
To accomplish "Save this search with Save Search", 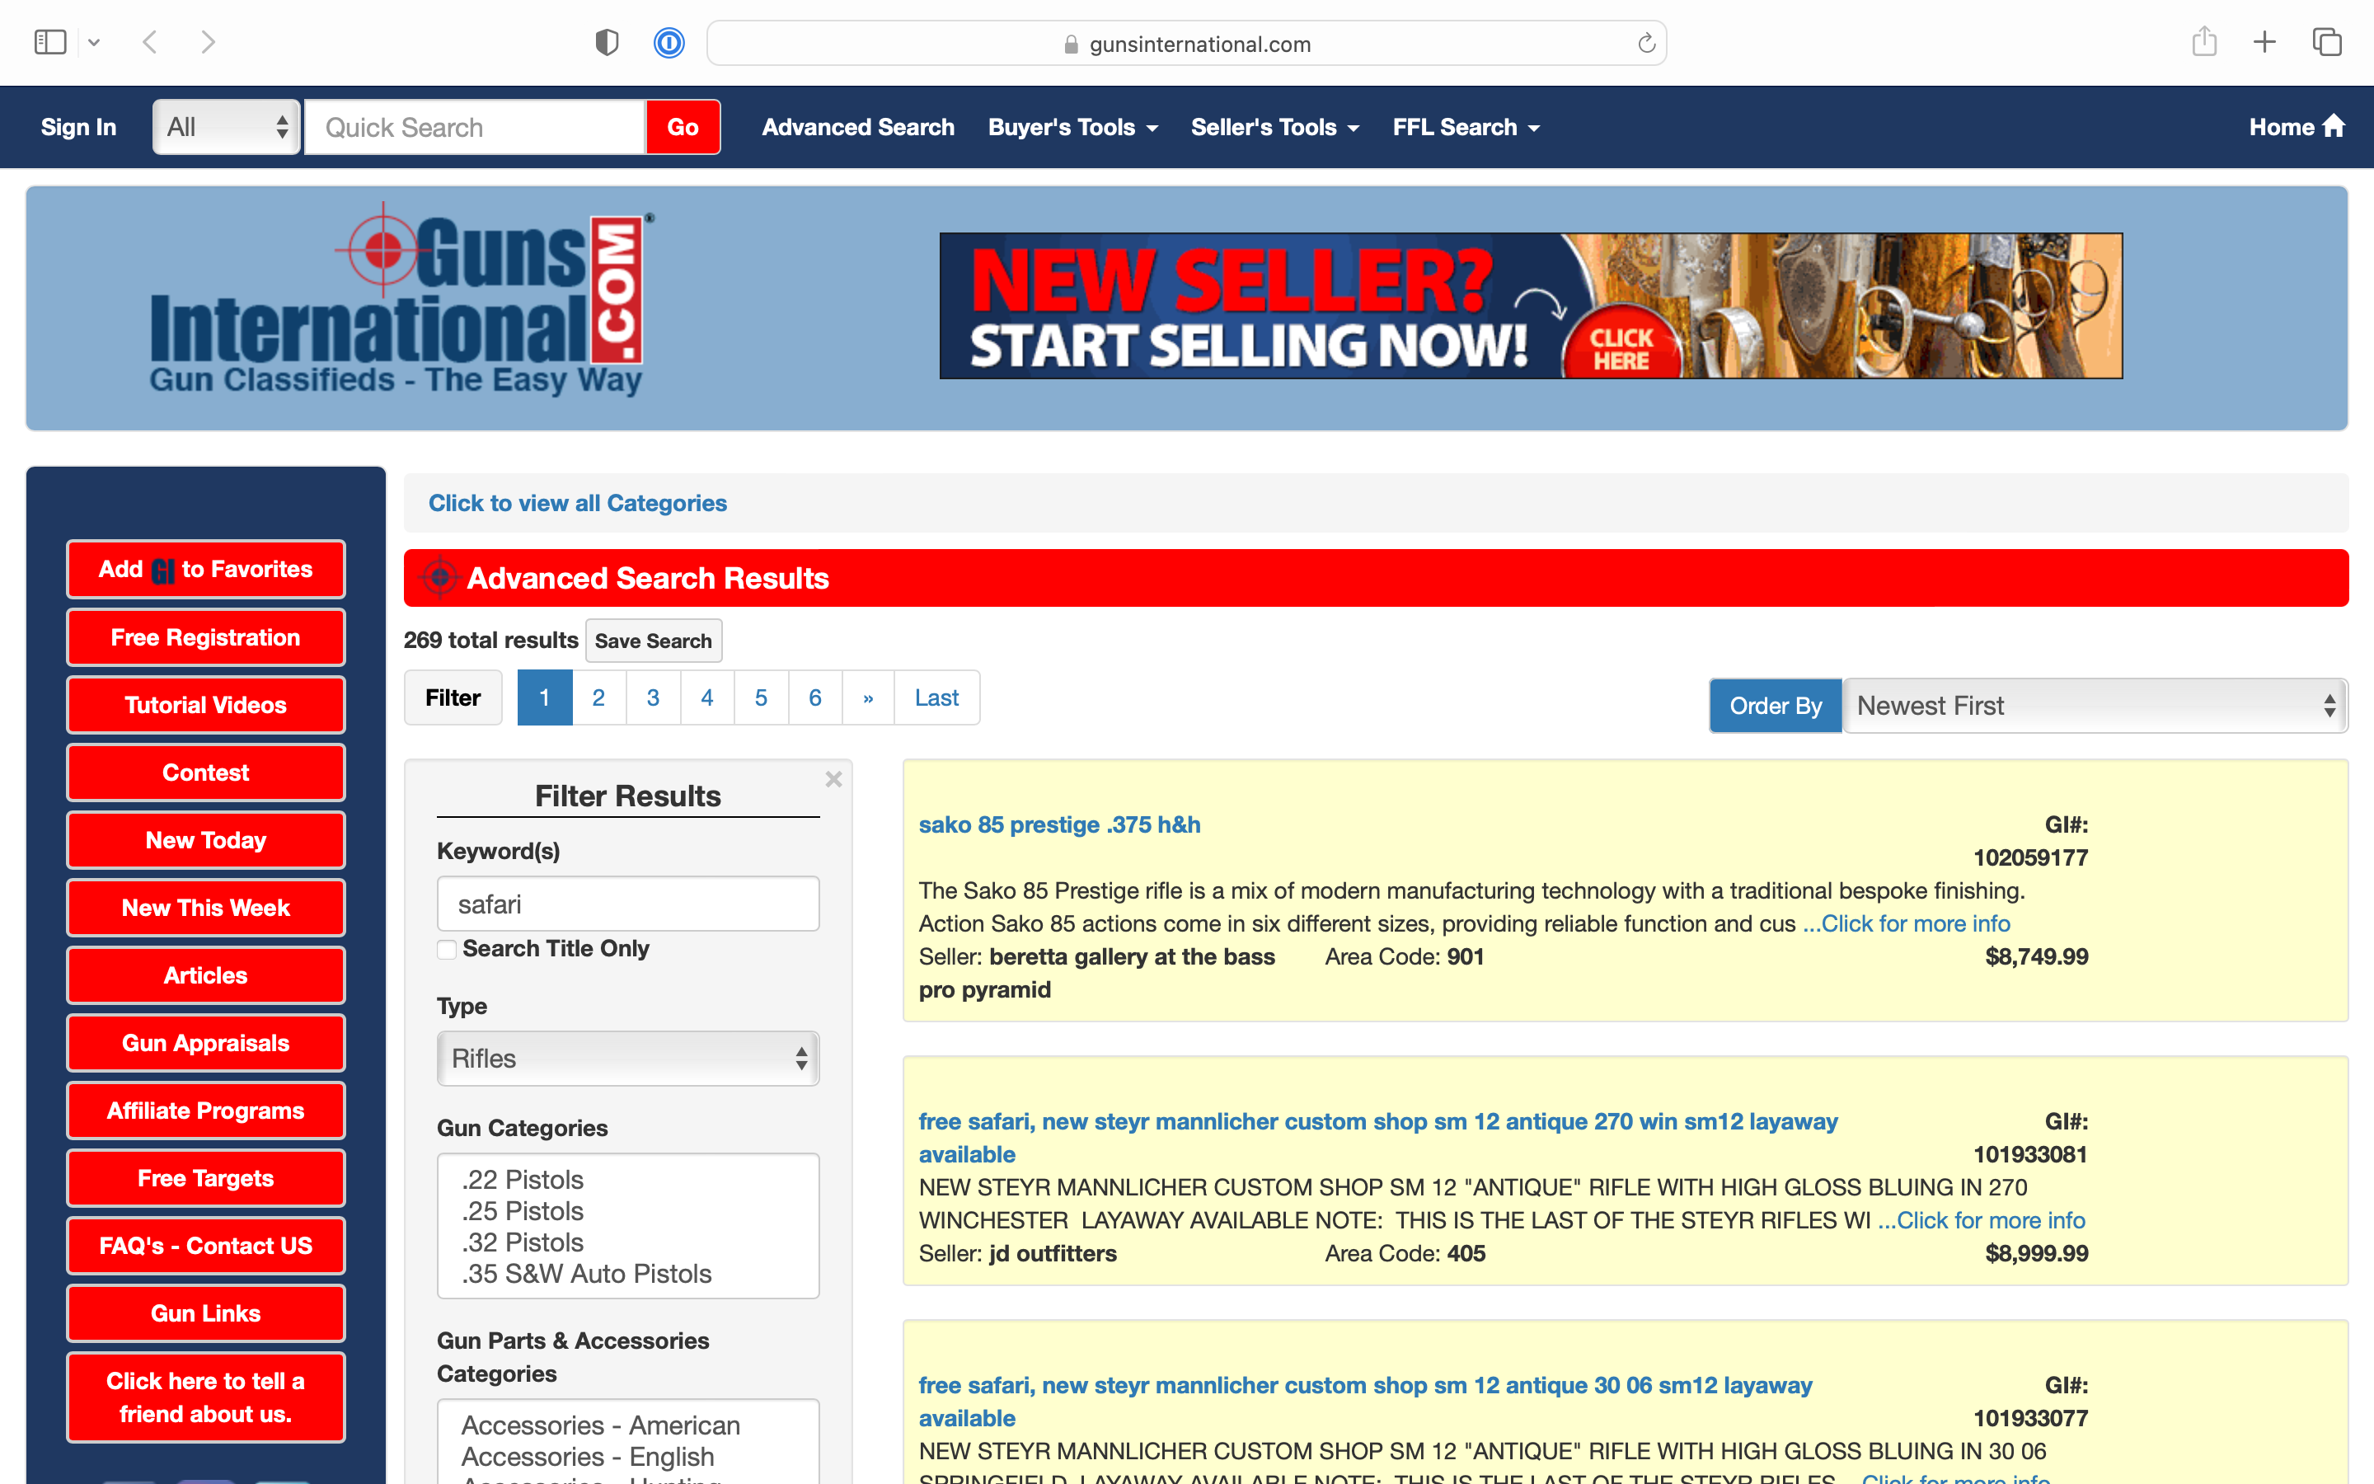I will (x=654, y=641).
